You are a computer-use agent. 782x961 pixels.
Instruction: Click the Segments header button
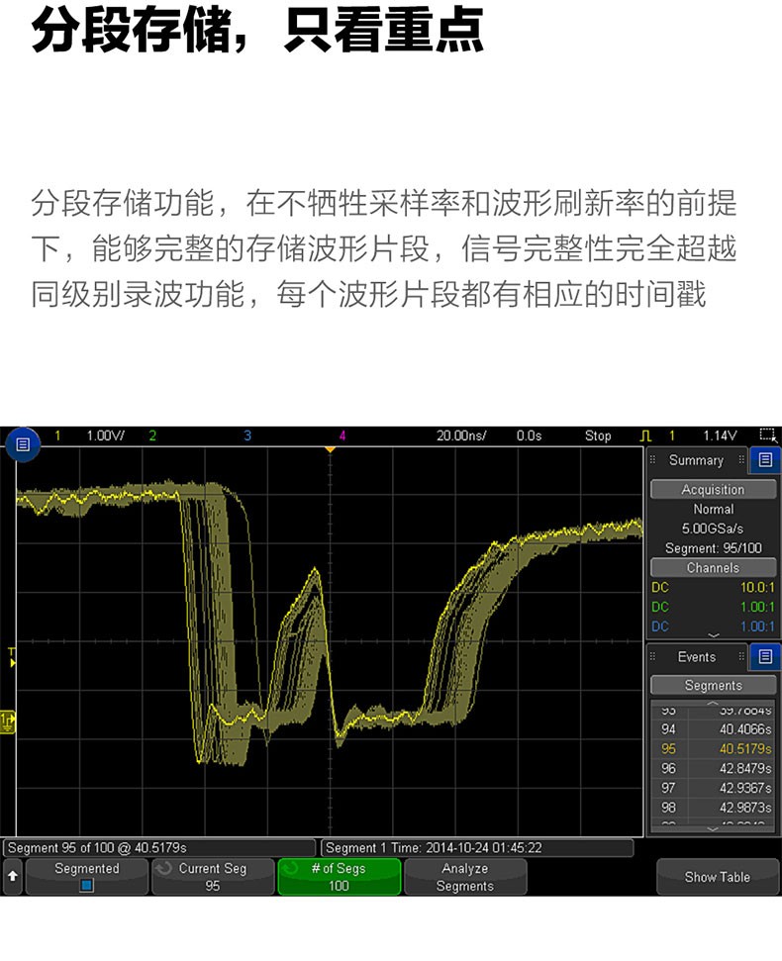[713, 685]
